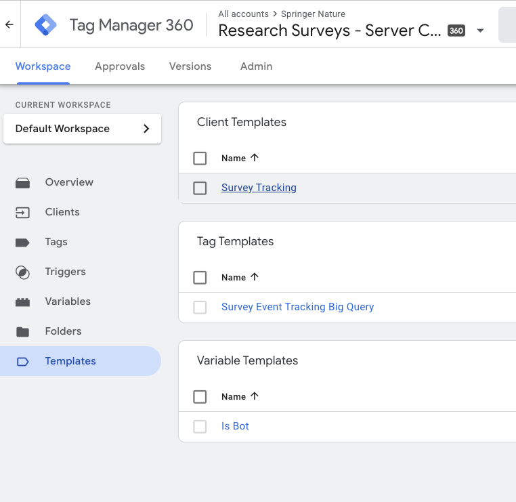The image size is (516, 502).
Task: Click the Clients arrow-box icon
Action: [x=22, y=213]
